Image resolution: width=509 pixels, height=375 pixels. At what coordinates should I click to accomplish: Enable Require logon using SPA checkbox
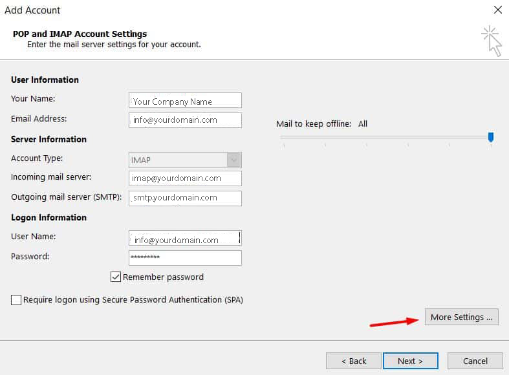click(x=16, y=300)
